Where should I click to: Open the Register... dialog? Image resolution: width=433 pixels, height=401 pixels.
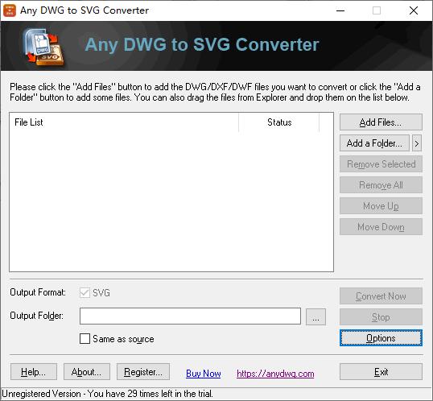coord(143,372)
